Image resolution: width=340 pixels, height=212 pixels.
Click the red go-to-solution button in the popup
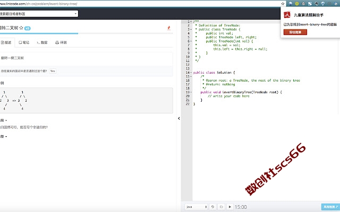click(295, 32)
